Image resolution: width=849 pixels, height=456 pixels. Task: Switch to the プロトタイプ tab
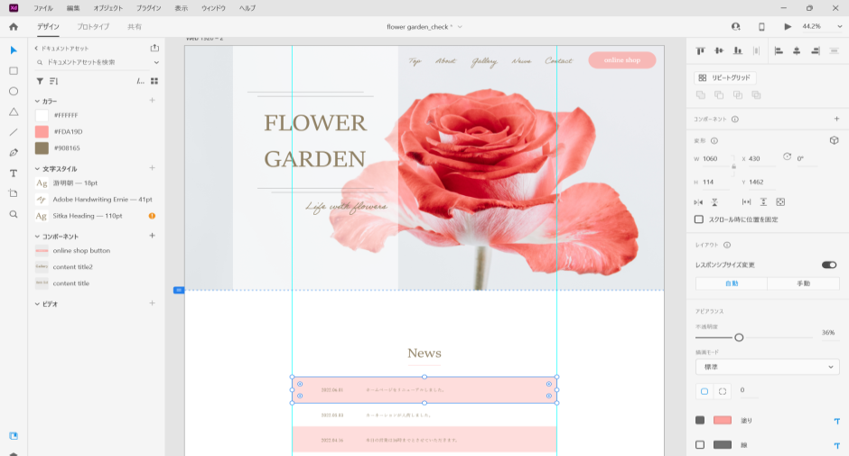93,27
